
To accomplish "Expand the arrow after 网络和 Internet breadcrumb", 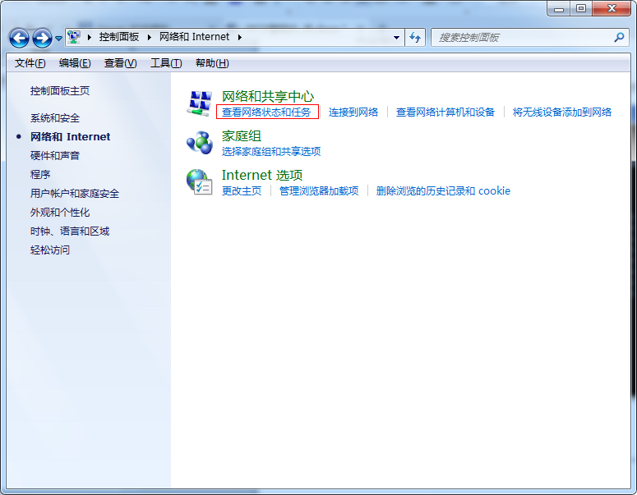I will [239, 37].
